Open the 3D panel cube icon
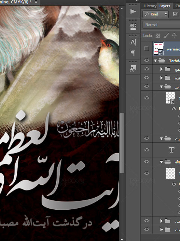Screen dimensions: 180x241 tap(133, 26)
